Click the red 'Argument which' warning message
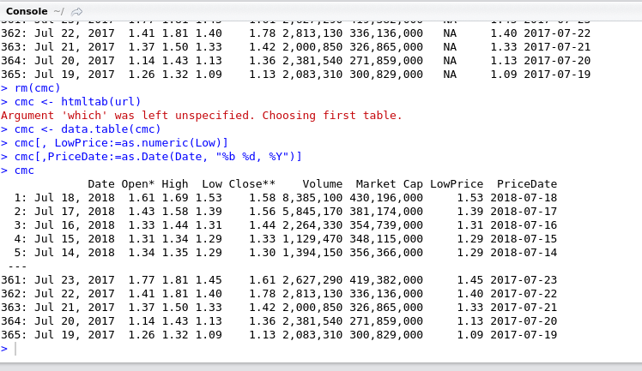 [202, 116]
